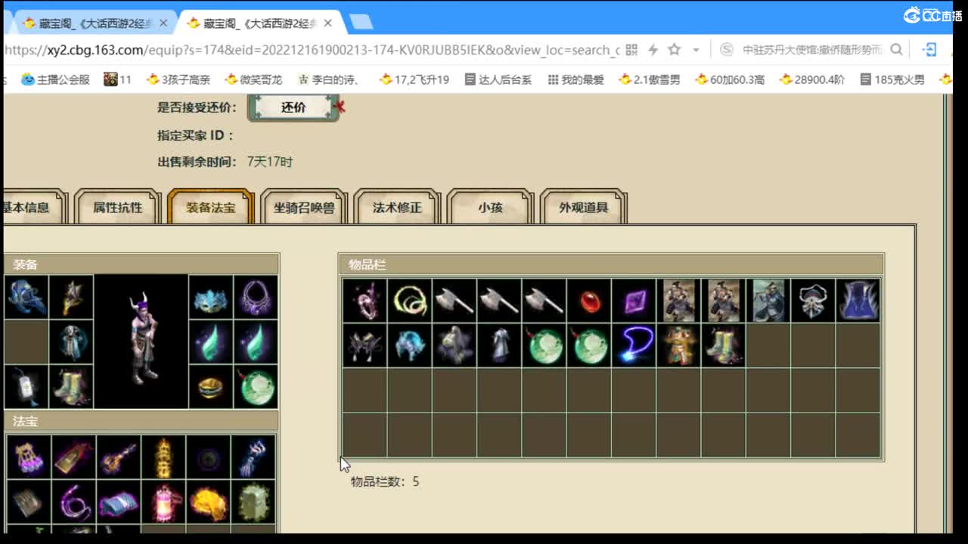
Task: Open the 185壳火男 bookmark
Action: point(892,79)
